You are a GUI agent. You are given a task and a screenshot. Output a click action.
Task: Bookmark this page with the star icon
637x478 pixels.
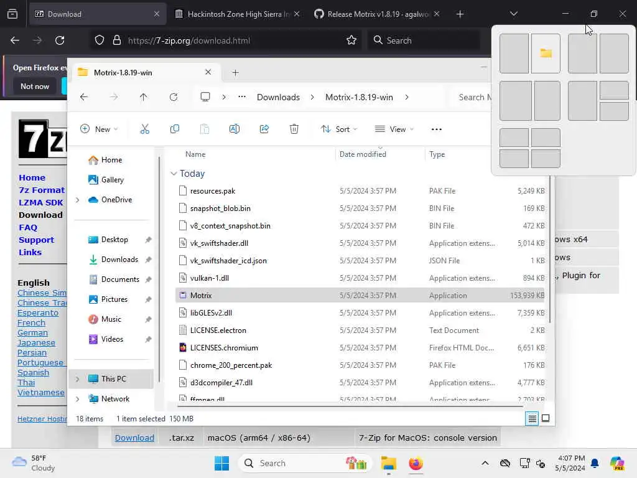coord(351,40)
